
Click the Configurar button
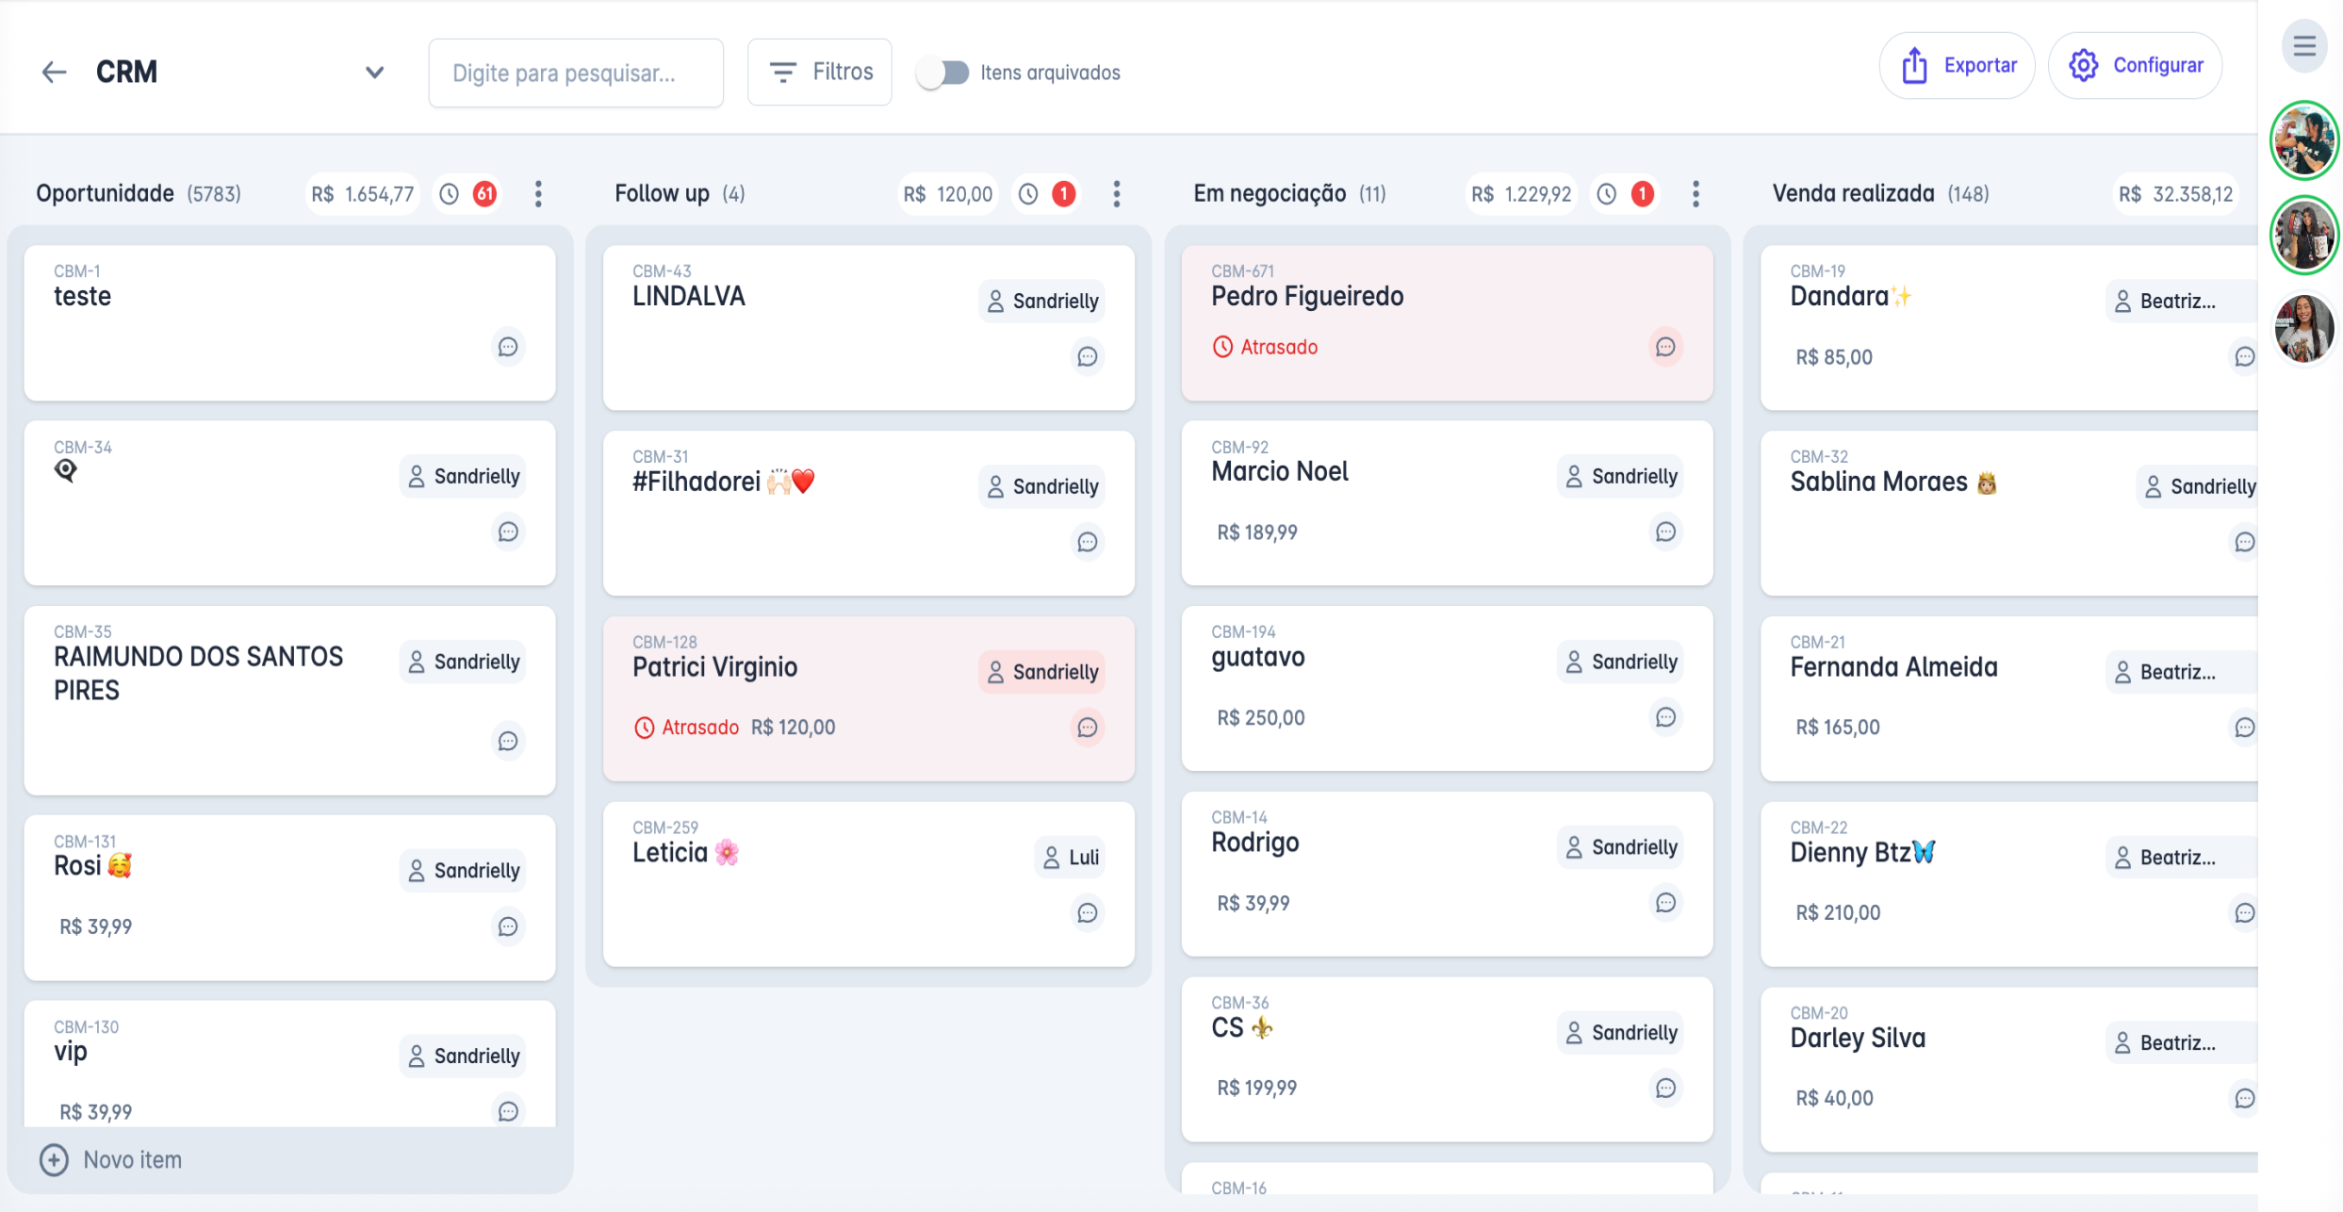click(2135, 66)
